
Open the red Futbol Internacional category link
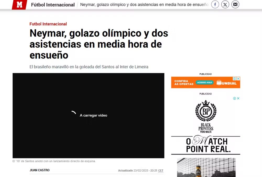(48, 24)
